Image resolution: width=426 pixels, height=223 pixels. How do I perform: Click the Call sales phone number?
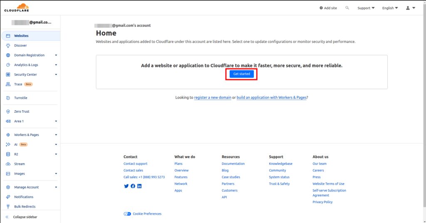point(144,177)
